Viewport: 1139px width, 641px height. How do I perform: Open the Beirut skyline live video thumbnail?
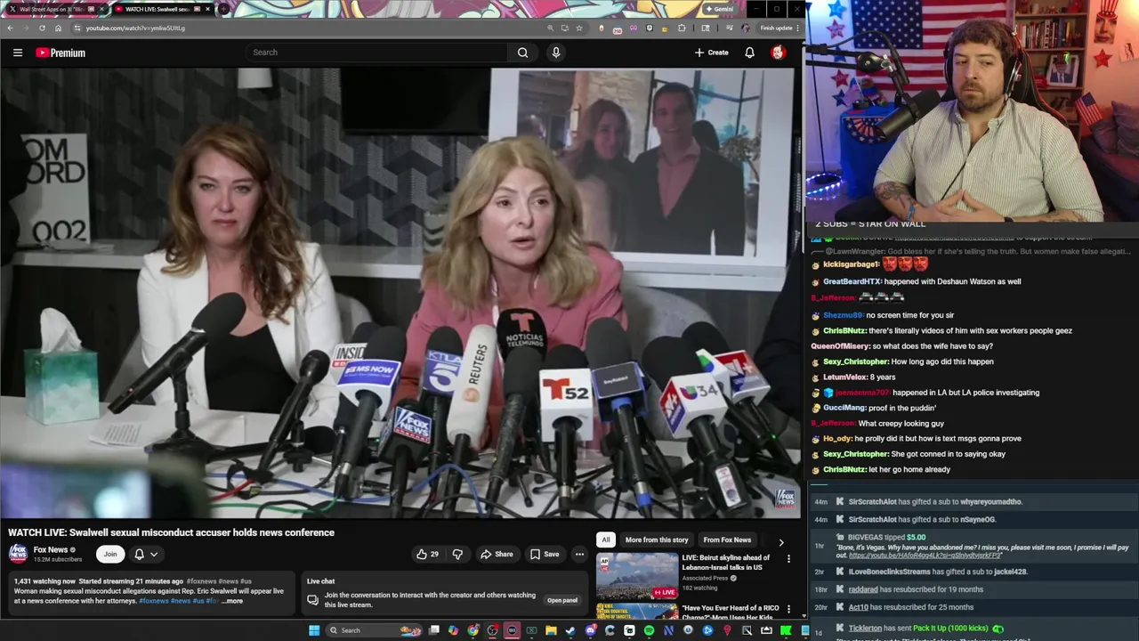[637, 576]
